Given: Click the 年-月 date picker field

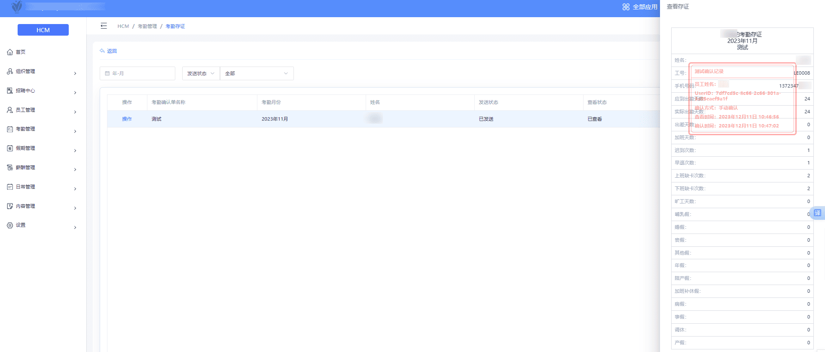Looking at the screenshot, I should pyautogui.click(x=137, y=73).
